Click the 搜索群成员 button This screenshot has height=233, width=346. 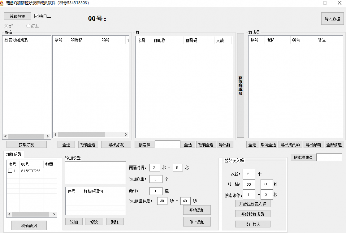tap(303, 157)
